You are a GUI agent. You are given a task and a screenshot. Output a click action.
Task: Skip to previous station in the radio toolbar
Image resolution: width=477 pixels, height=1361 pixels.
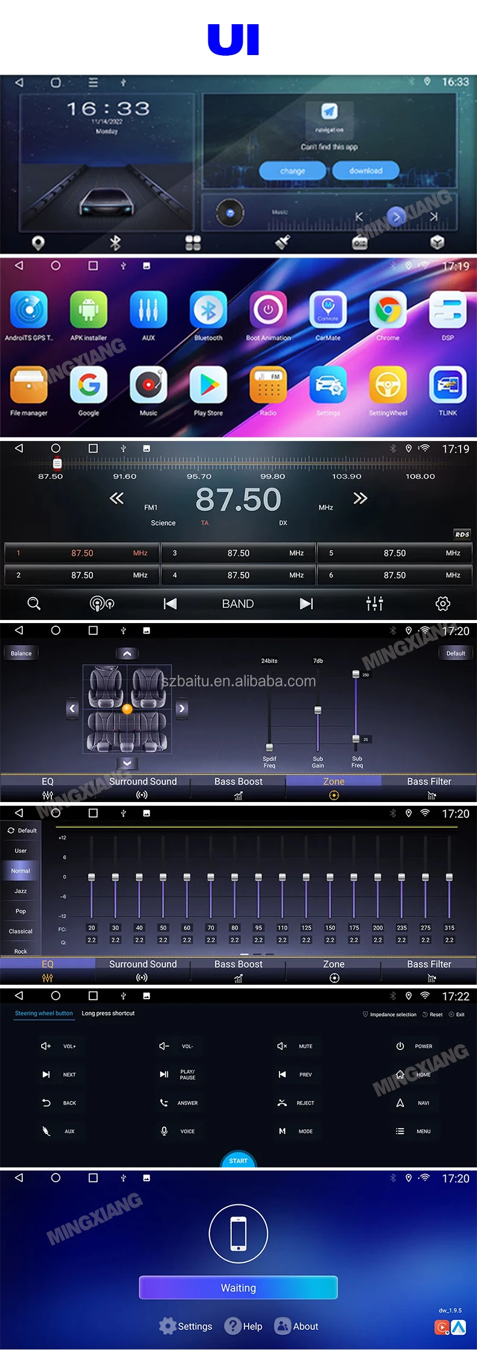click(170, 604)
